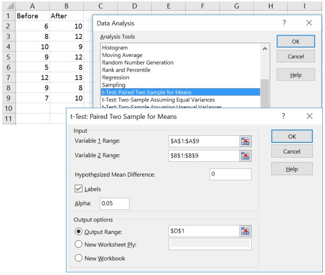The width and height of the screenshot is (325, 275).
Task: Click range selector icon for Output Range
Action: click(245, 231)
